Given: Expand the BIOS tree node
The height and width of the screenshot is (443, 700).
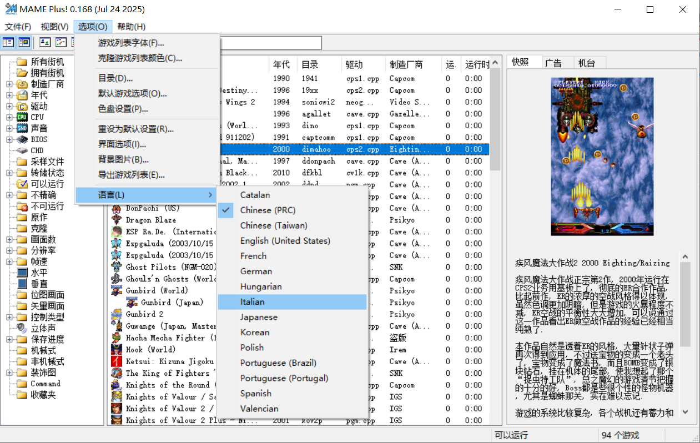Looking at the screenshot, I should coord(9,139).
